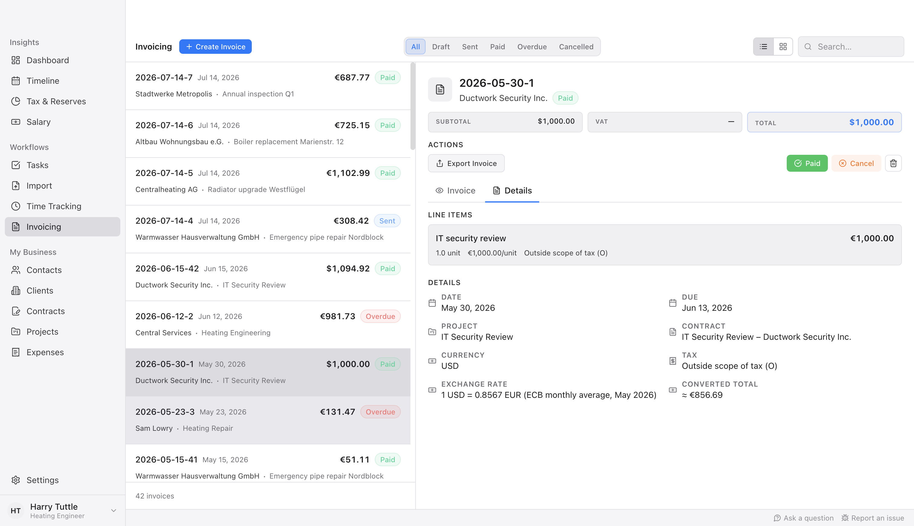Open Projects page

click(62, 332)
